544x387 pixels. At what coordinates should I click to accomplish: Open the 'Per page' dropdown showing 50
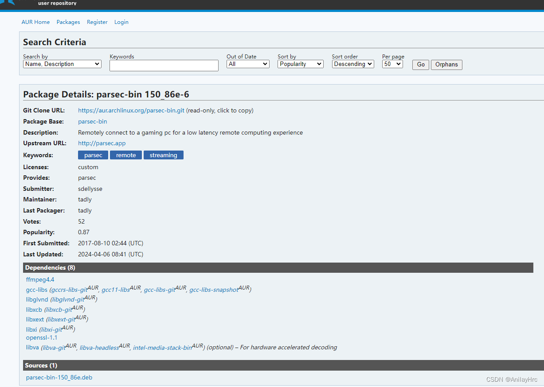click(392, 64)
